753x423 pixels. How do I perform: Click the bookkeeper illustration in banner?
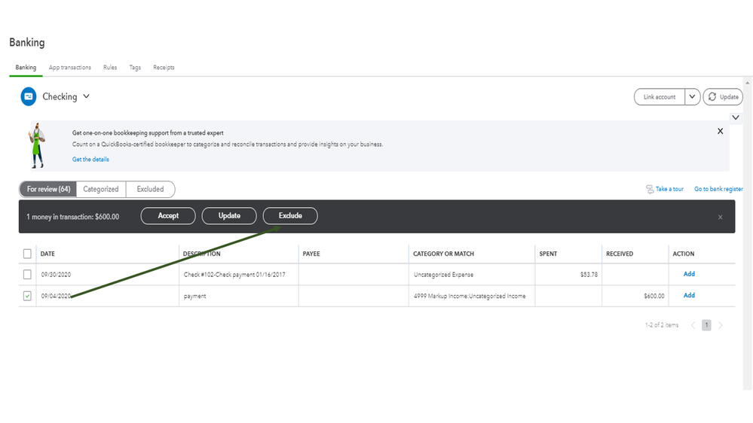(35, 145)
